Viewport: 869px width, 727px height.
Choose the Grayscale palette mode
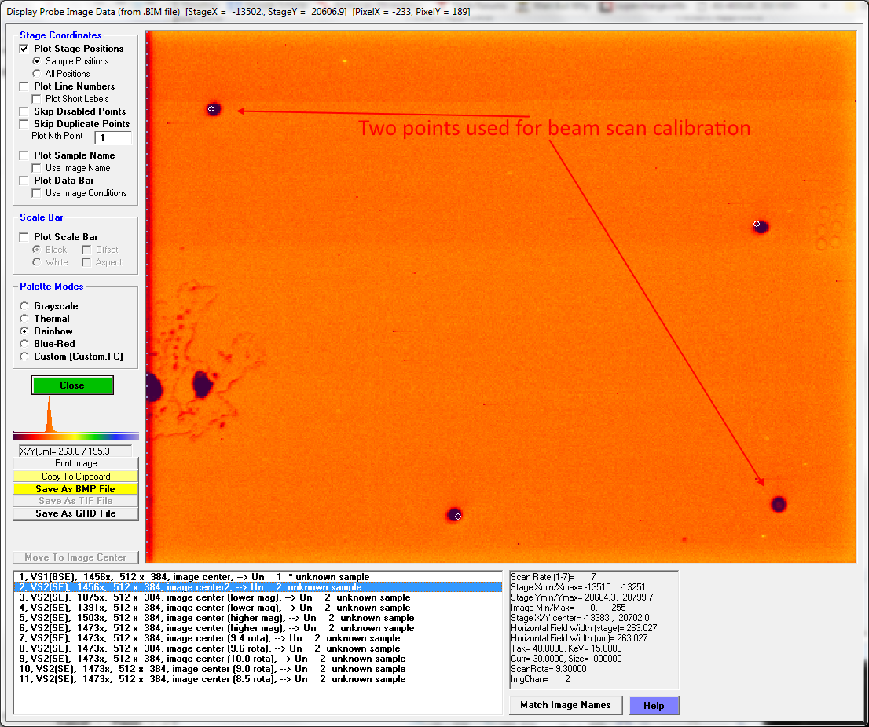tap(24, 306)
